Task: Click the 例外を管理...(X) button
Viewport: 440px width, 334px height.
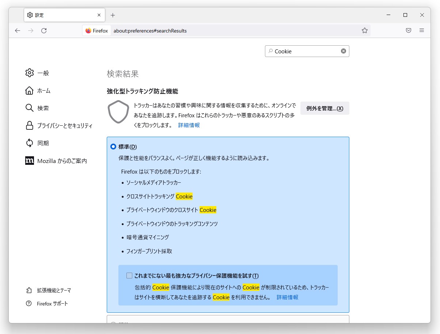Action: (x=325, y=108)
